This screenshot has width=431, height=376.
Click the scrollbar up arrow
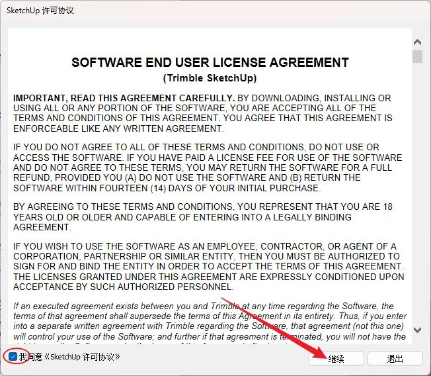[x=417, y=42]
